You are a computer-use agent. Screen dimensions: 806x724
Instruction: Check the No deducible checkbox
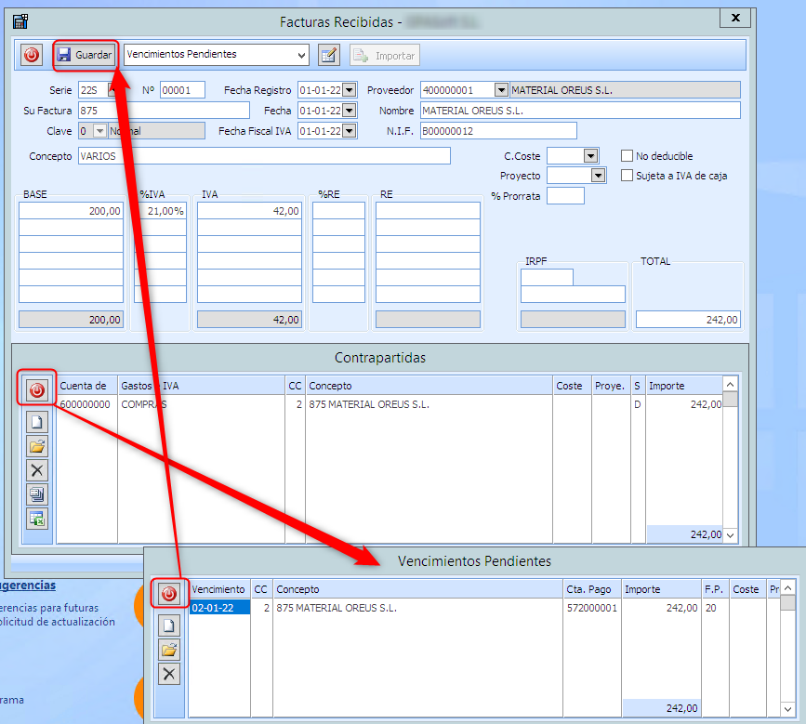click(x=628, y=156)
